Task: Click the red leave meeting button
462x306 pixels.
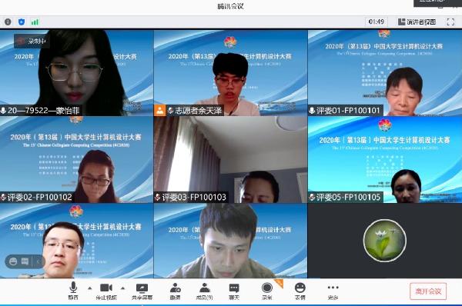Action: click(428, 291)
